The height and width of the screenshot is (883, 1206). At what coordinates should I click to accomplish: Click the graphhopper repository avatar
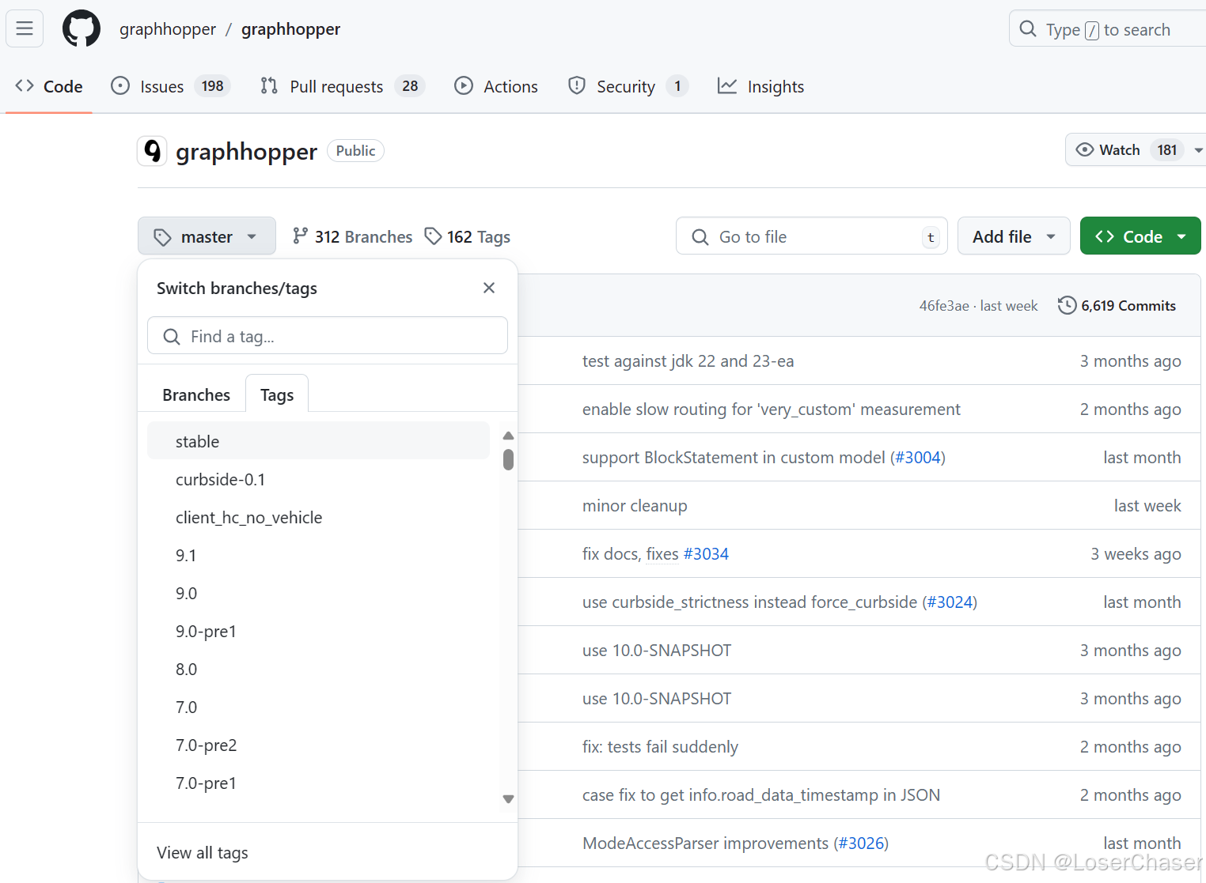[x=152, y=151]
